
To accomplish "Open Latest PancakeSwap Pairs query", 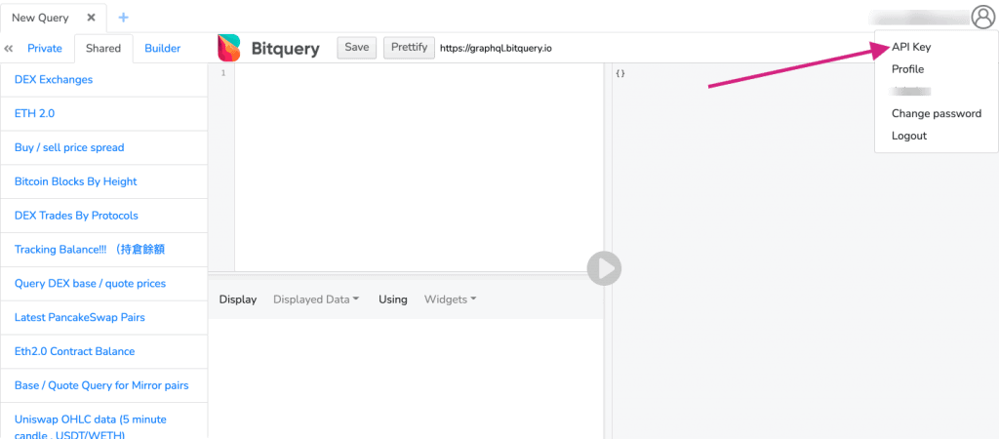I will coord(103,317).
